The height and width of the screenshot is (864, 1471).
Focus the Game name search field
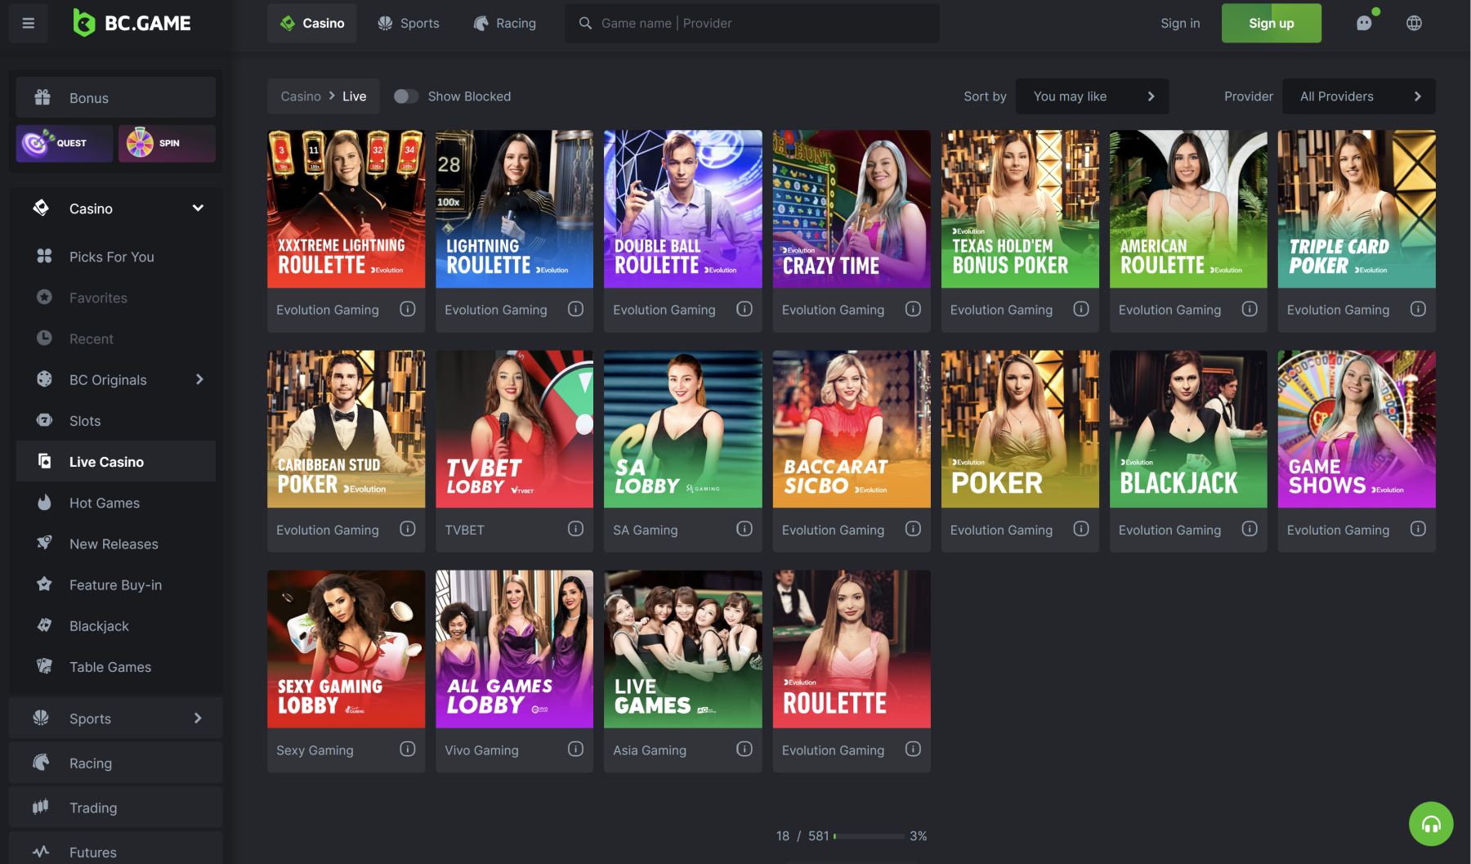752,23
